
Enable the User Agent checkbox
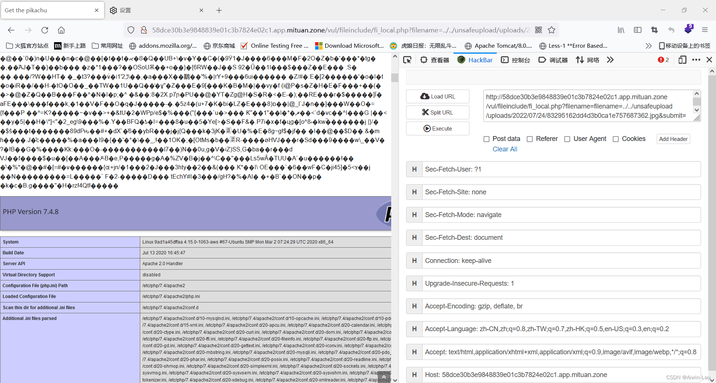[x=567, y=139]
